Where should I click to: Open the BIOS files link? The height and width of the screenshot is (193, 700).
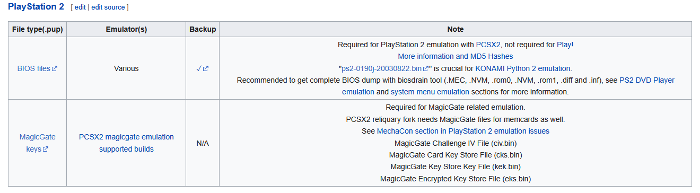pyautogui.click(x=34, y=68)
